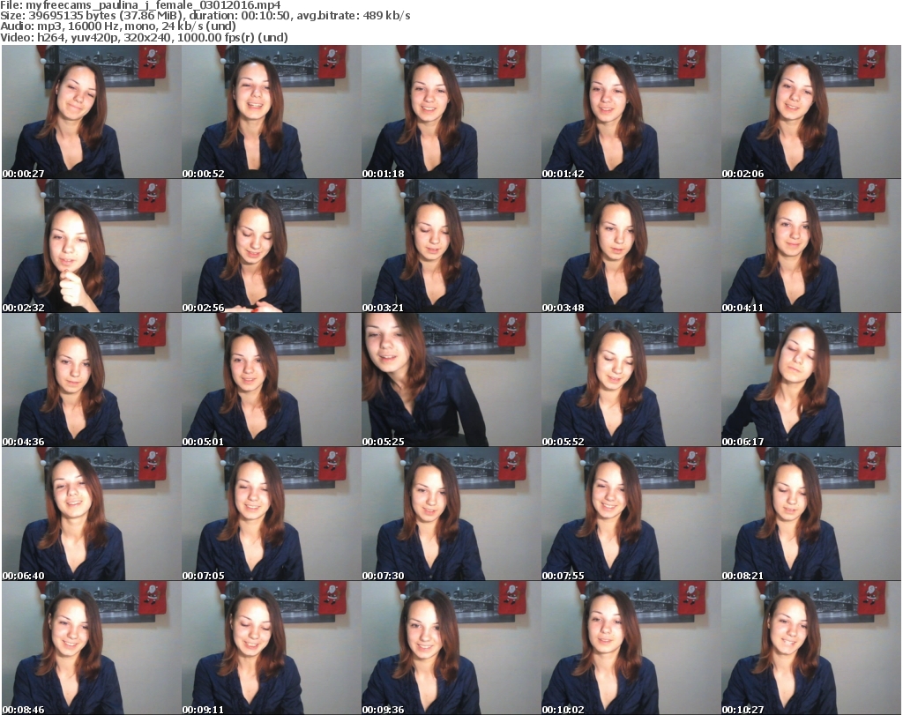Select the thumbnail stamped 00:10:27
The image size is (903, 715).
click(x=811, y=648)
